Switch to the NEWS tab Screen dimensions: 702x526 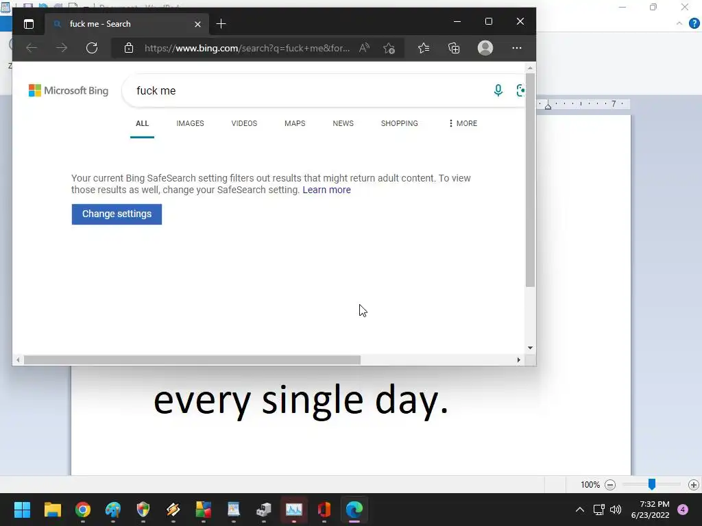[x=343, y=123]
